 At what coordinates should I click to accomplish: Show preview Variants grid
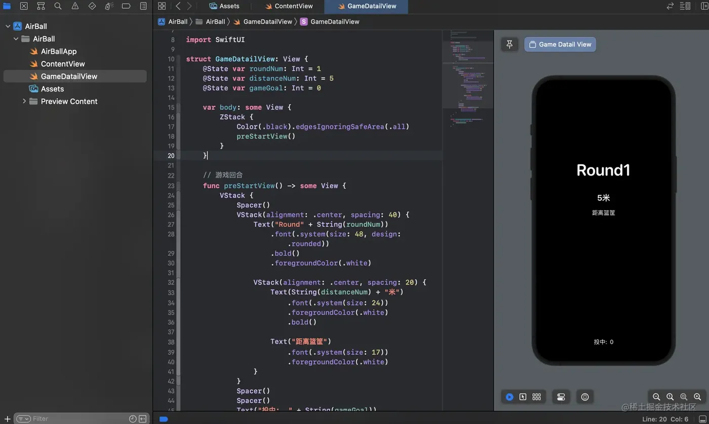pyautogui.click(x=537, y=397)
